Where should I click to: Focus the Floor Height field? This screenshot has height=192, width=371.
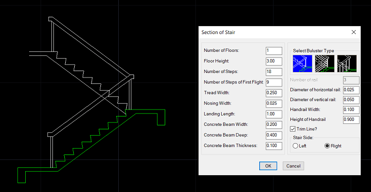click(274, 61)
